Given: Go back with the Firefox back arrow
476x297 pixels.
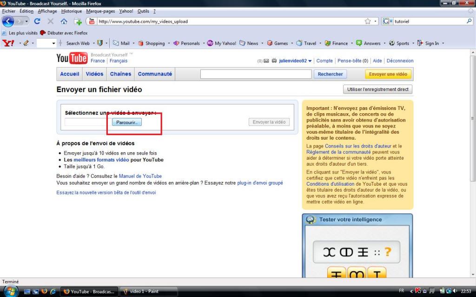Looking at the screenshot, I should [8, 21].
